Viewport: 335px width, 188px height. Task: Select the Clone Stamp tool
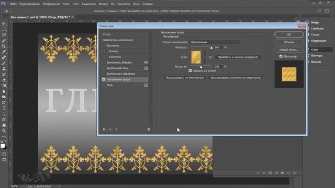point(4,68)
